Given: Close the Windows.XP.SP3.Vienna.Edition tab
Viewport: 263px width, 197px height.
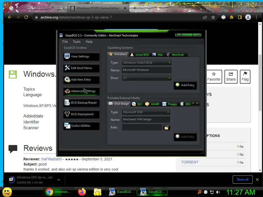Looking at the screenshot, I should click(125, 8).
